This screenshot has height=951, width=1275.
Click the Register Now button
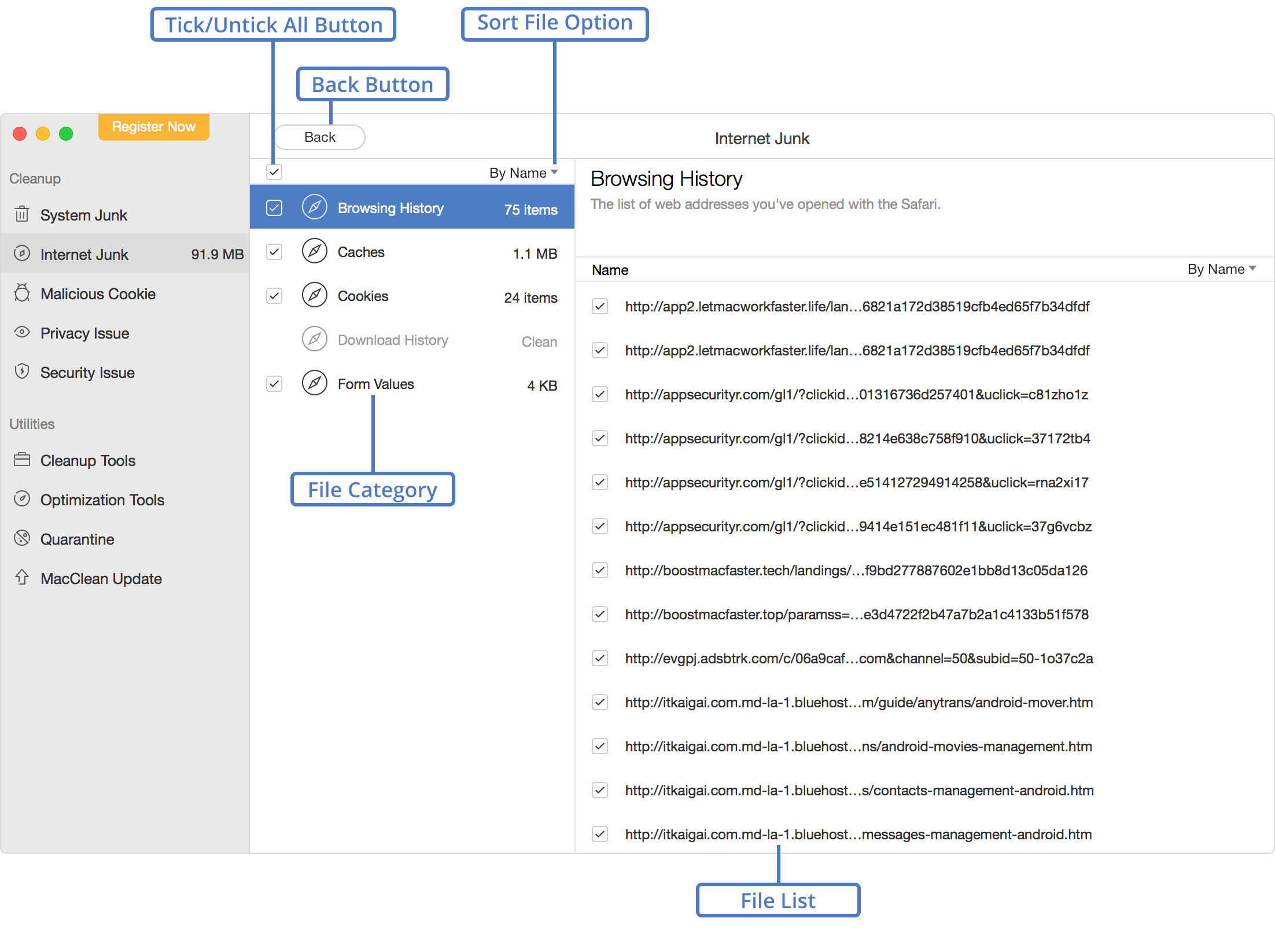click(154, 126)
